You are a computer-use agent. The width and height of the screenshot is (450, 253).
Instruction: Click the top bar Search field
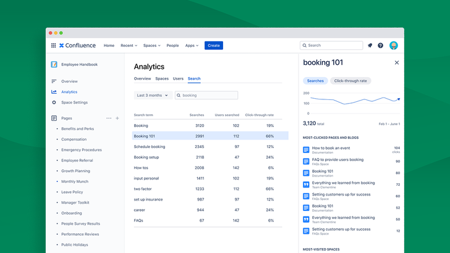[331, 45]
